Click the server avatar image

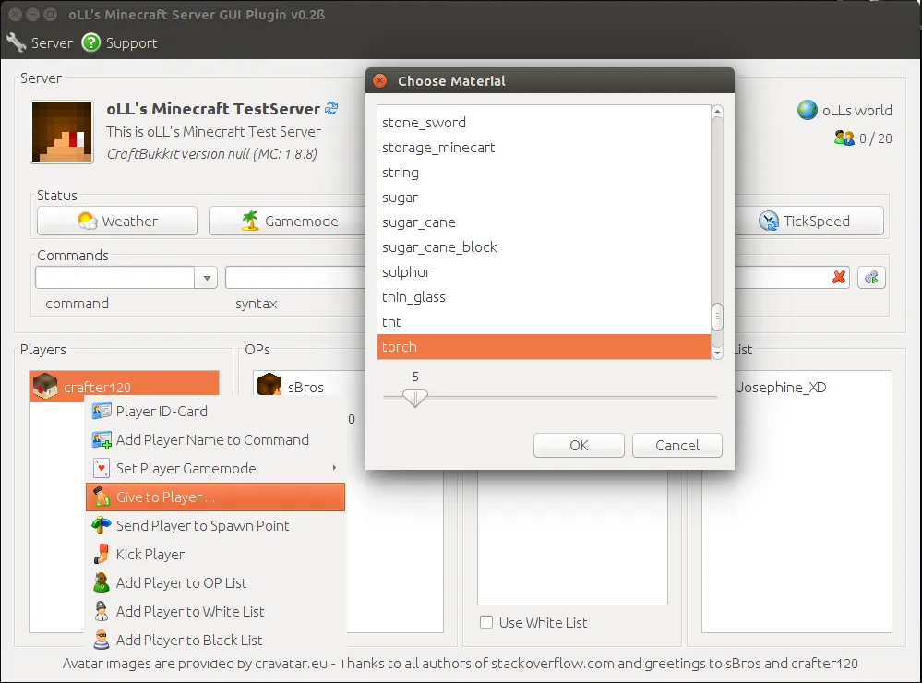[x=62, y=131]
